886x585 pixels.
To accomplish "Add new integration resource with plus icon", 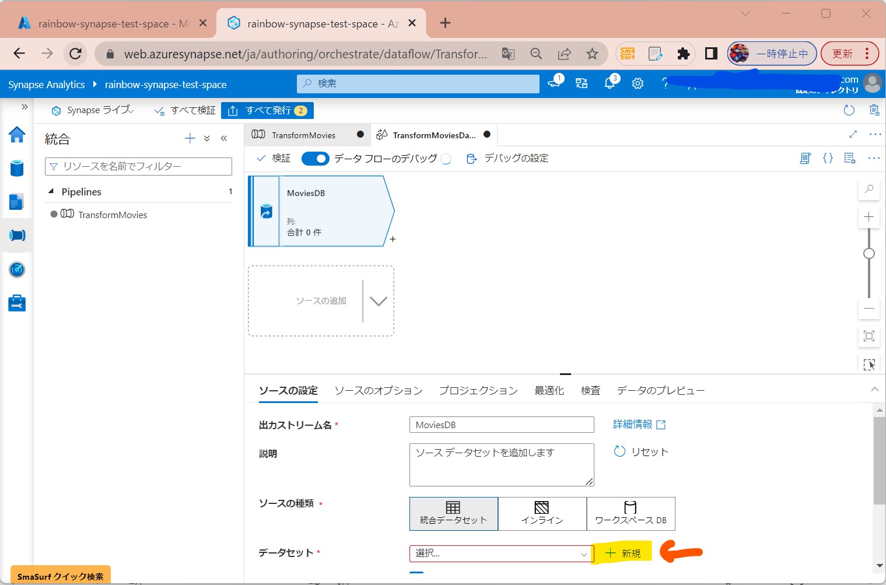I will [190, 138].
